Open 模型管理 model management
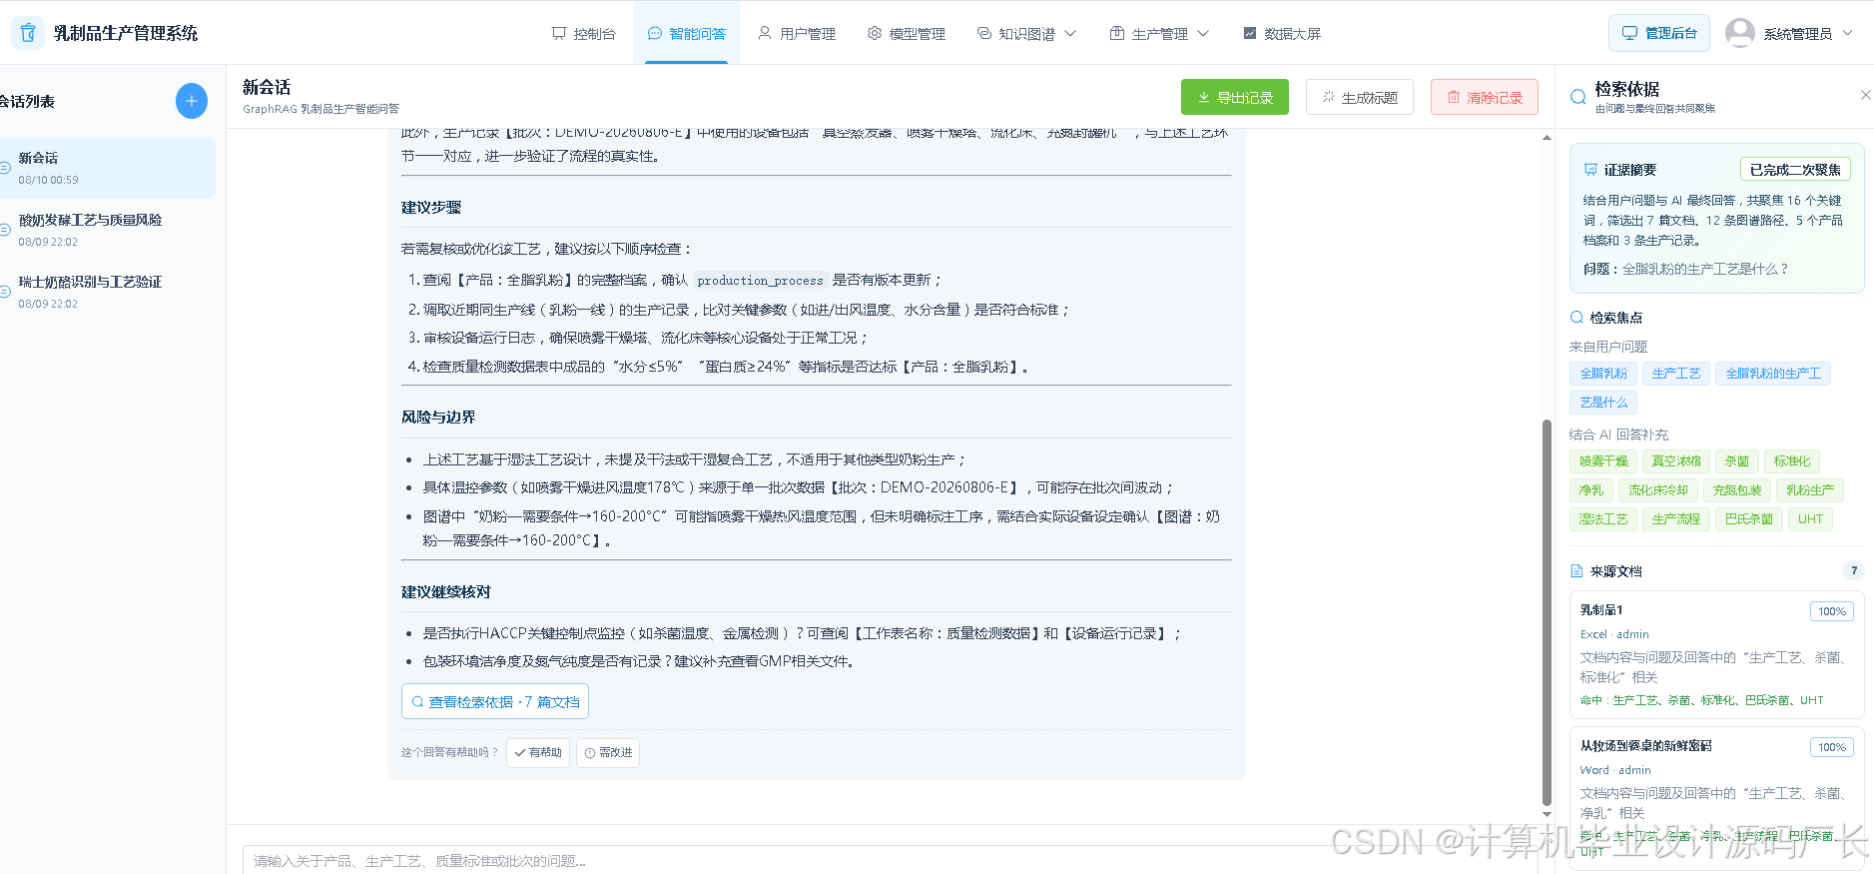Screen dimensions: 1874x874 click(x=906, y=34)
